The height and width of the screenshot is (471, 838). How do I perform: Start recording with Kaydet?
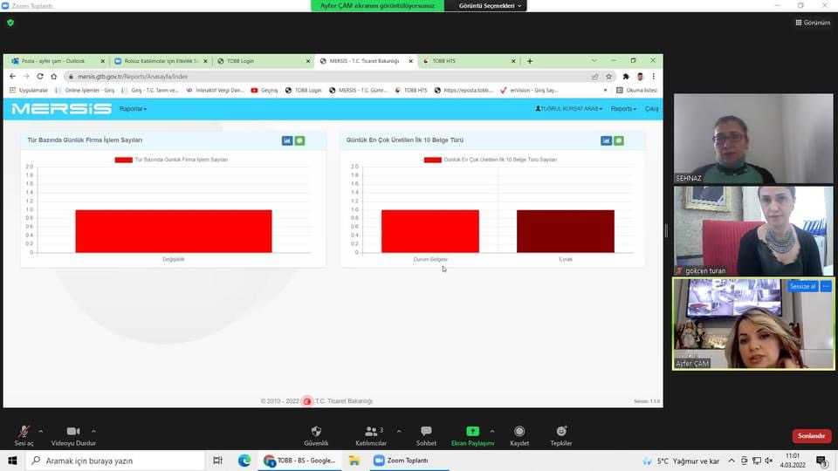(x=519, y=433)
